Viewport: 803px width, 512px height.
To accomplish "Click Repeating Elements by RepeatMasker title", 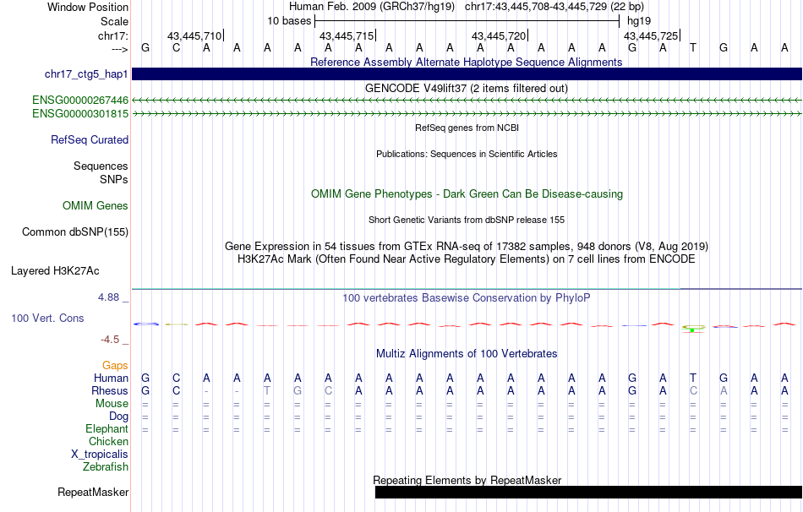I will [467, 480].
